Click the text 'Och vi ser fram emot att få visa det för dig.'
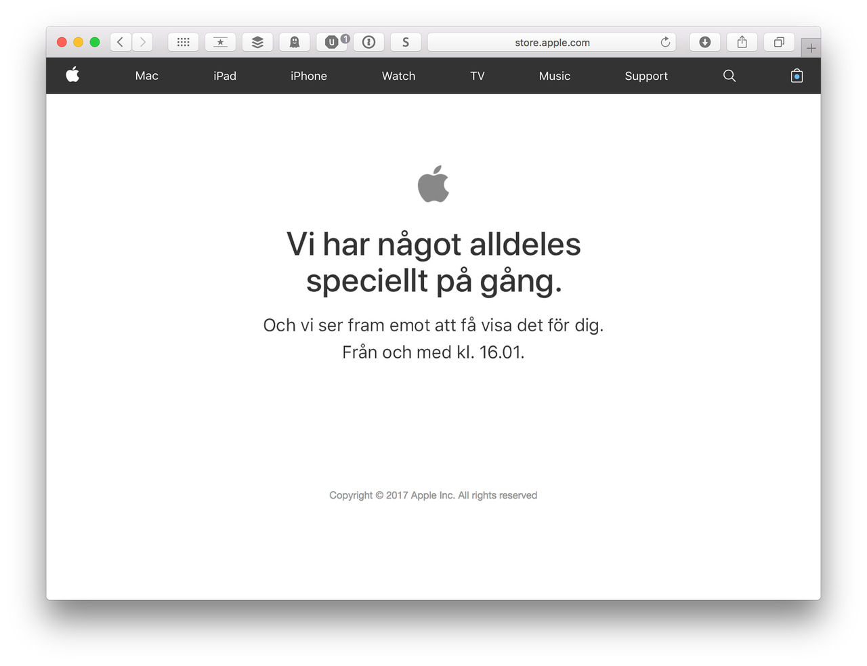Image resolution: width=867 pixels, height=666 pixels. (433, 325)
